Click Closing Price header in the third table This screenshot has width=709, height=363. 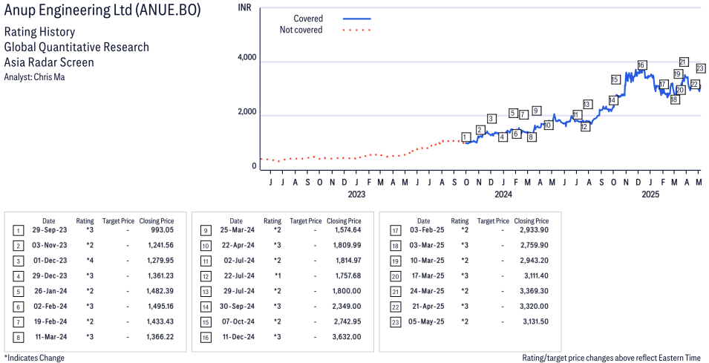coord(532,221)
